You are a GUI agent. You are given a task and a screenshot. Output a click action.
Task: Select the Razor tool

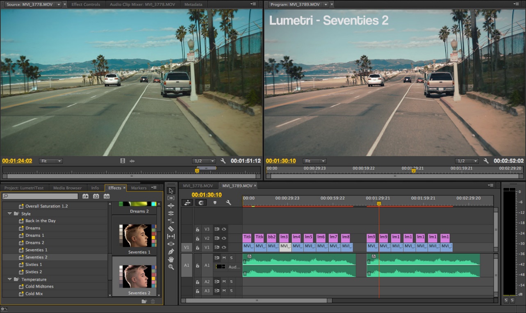click(171, 229)
